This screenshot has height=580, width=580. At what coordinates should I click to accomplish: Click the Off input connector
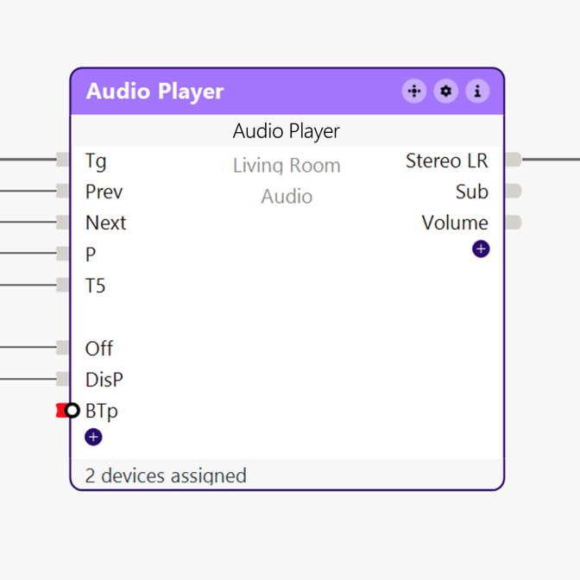(x=63, y=348)
